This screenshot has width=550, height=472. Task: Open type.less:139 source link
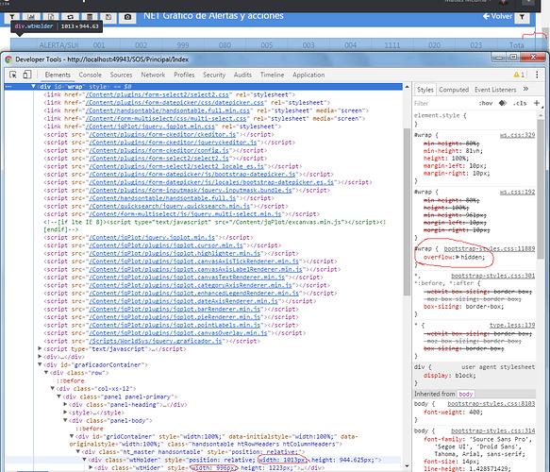point(512,326)
